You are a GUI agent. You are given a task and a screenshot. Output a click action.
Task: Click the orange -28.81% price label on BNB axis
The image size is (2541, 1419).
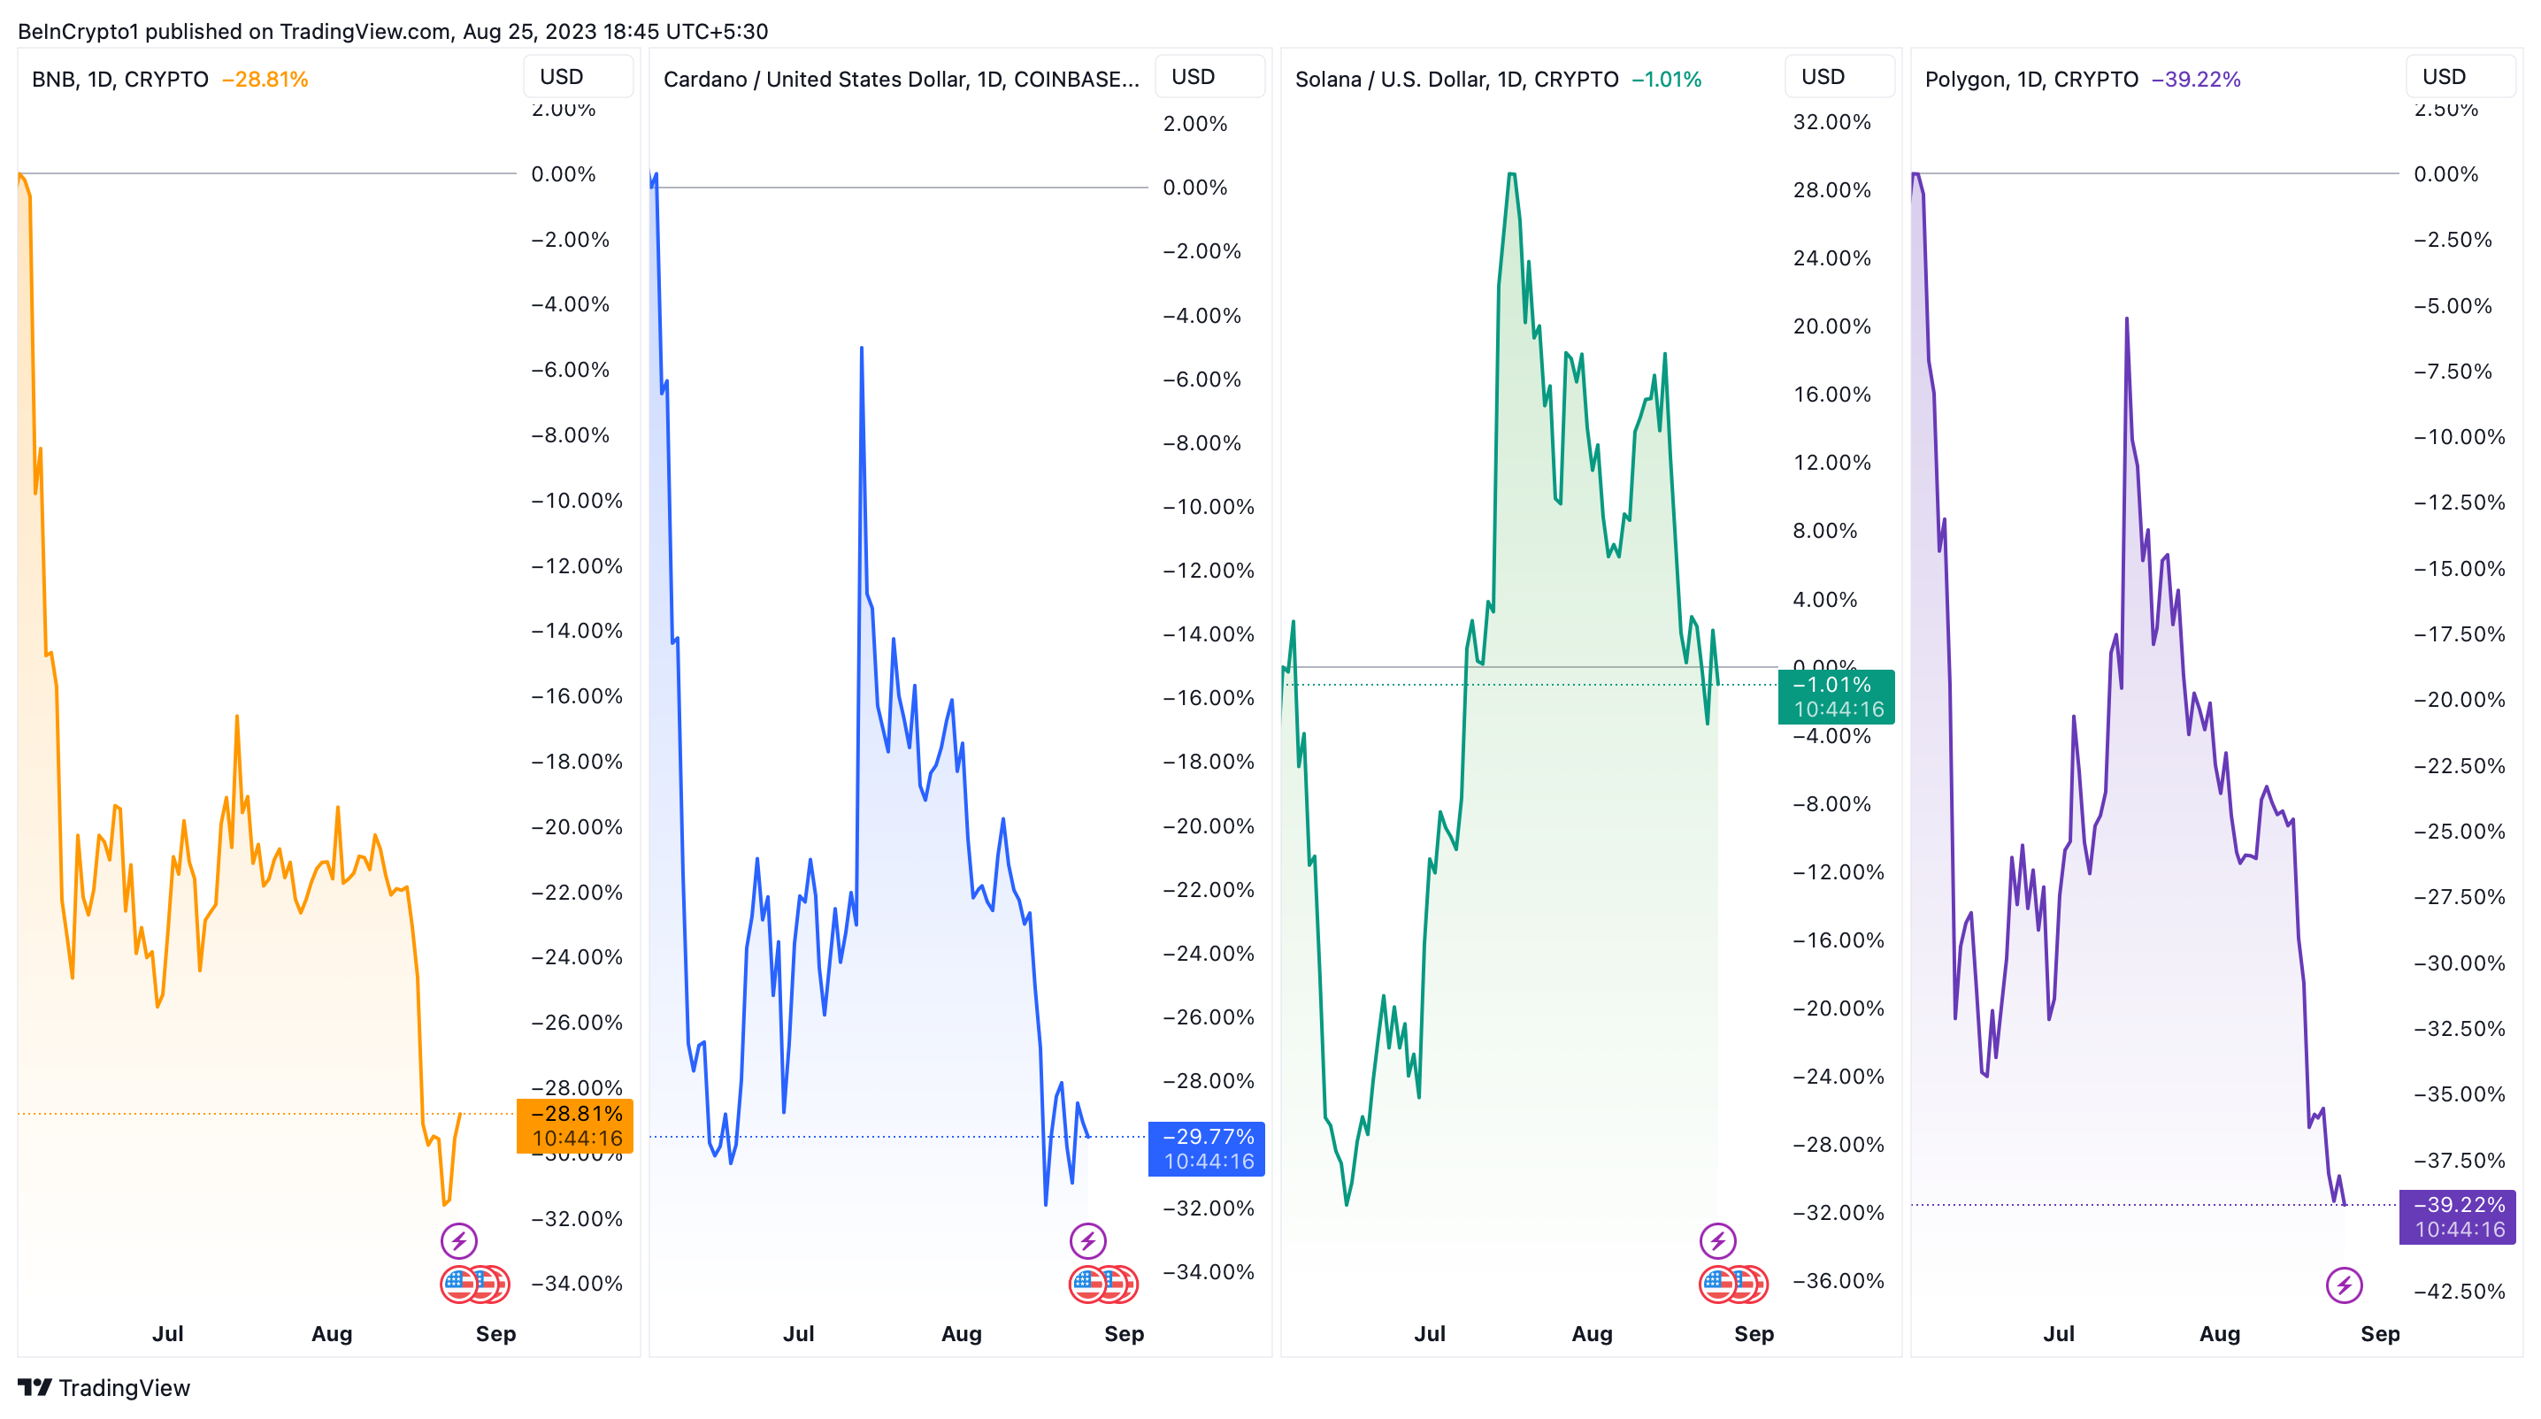pos(576,1125)
